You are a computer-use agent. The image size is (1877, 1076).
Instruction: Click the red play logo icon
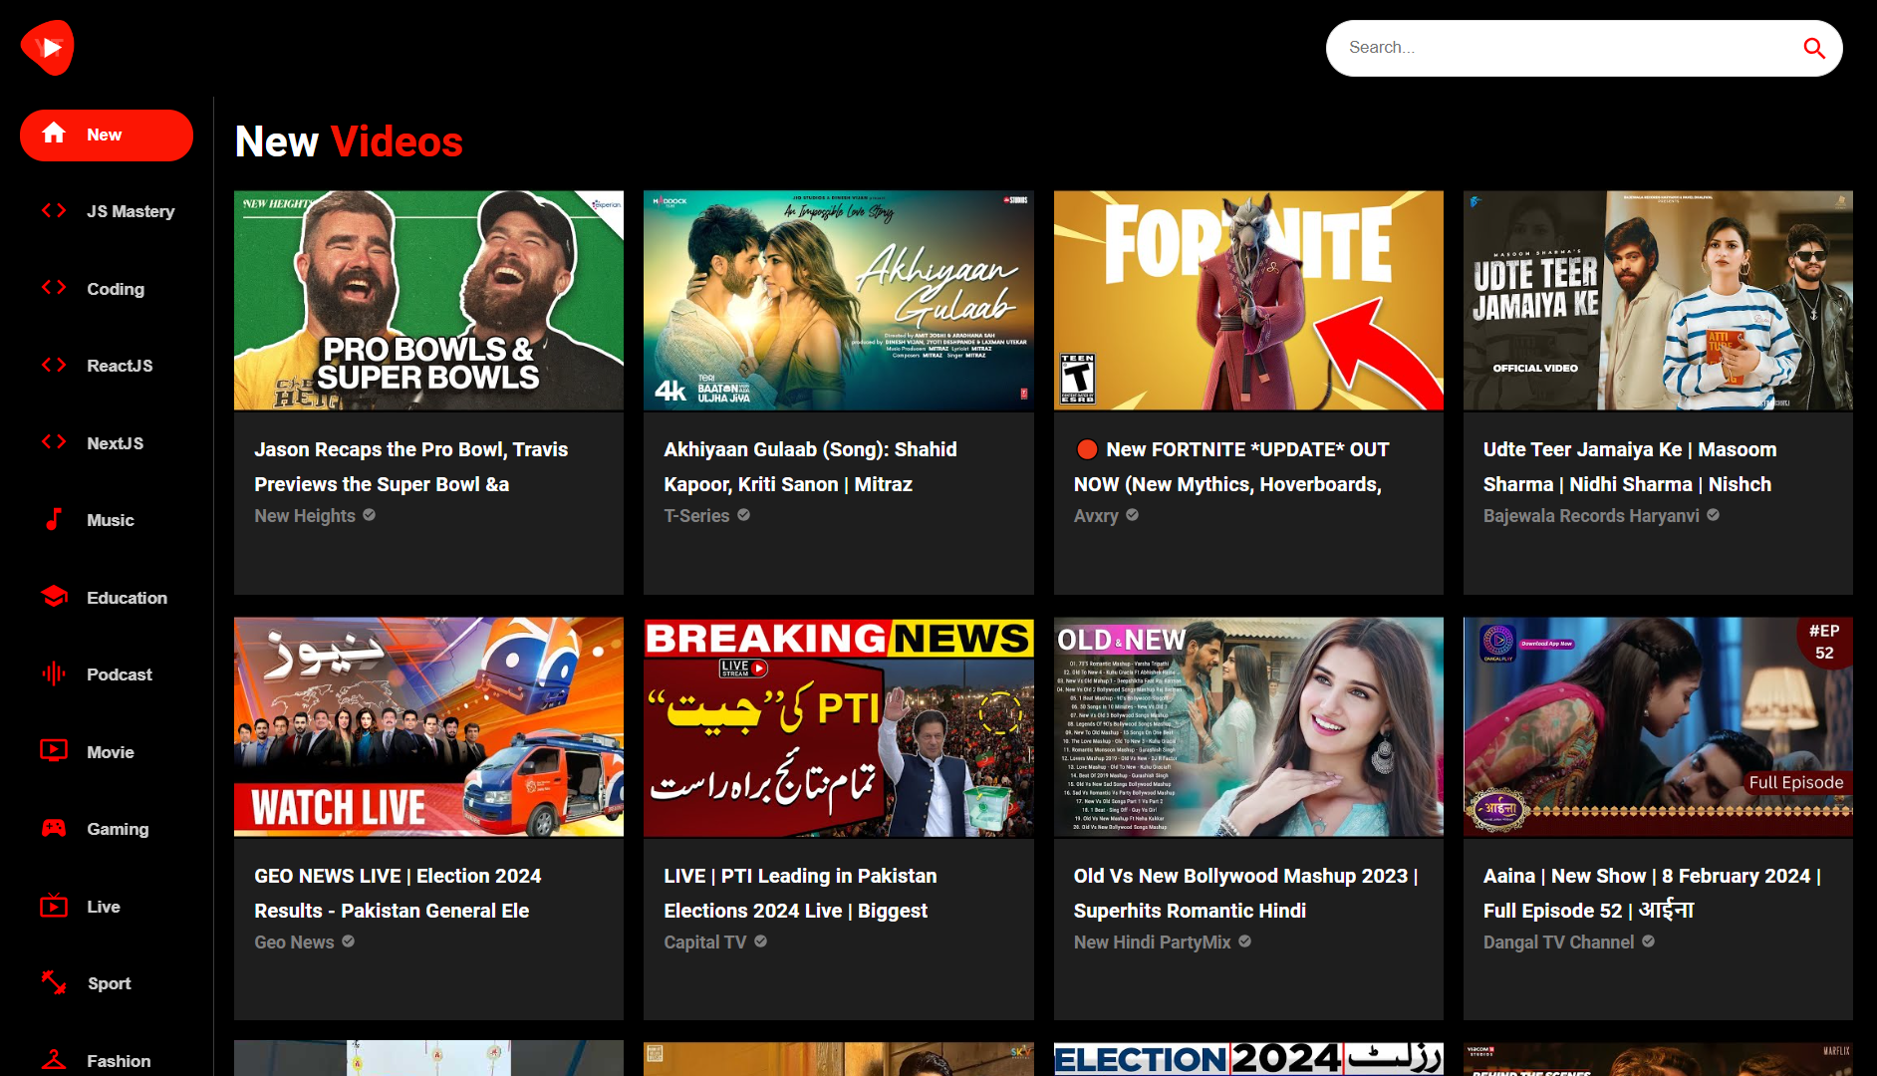coord(47,47)
